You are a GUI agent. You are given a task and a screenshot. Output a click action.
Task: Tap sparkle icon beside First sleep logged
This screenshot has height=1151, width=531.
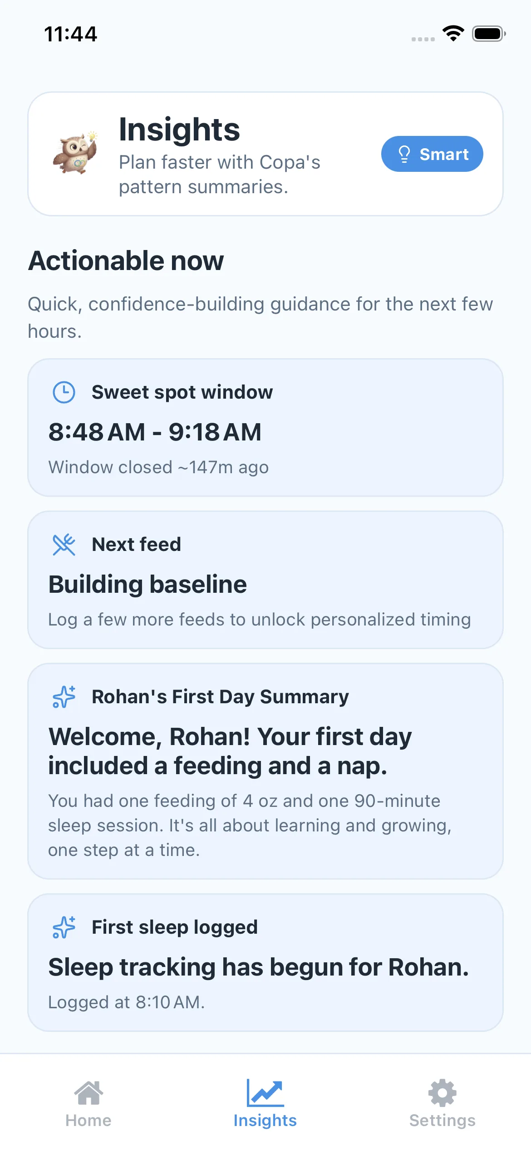pos(64,927)
